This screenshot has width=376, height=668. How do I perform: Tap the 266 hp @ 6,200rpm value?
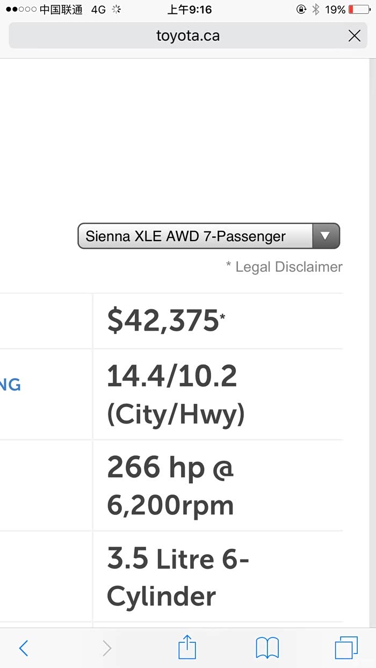(171, 485)
